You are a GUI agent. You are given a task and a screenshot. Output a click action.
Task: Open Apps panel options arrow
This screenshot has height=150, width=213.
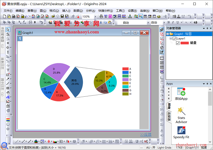[x=204, y=84]
